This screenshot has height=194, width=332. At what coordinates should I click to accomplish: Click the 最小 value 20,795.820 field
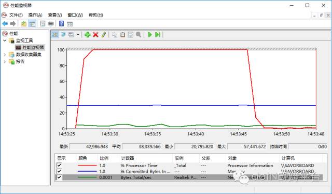point(194,146)
